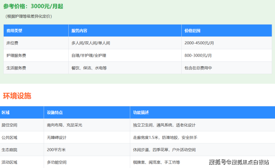Click the 200平方米 cell
Viewport: 275px width, 168px height.
pos(56,150)
